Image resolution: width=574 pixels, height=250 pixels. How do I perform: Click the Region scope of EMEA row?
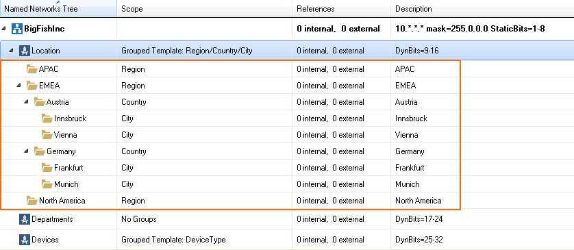(134, 86)
